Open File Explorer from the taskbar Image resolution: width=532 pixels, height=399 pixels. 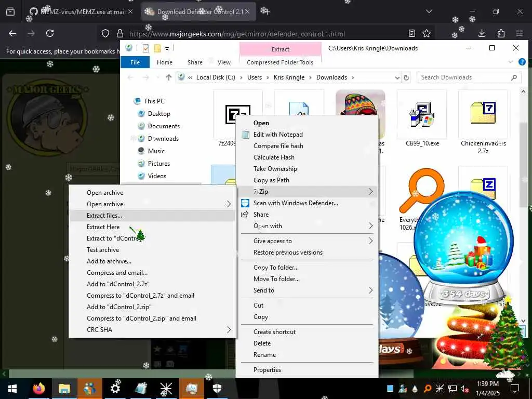click(64, 389)
